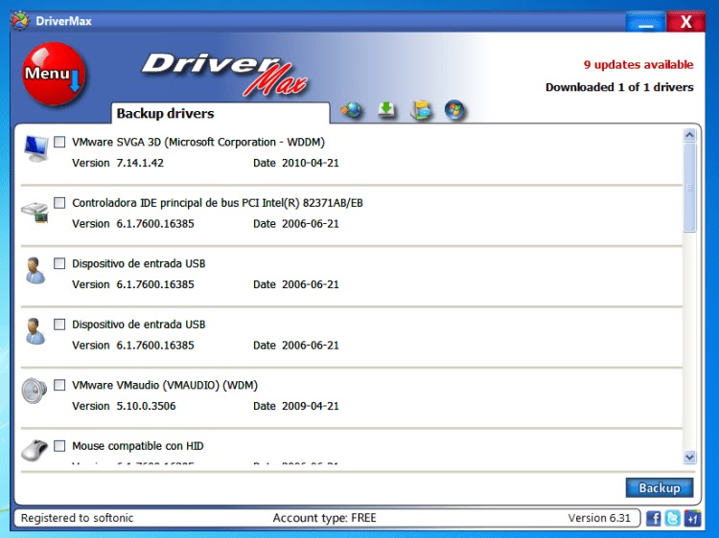Check the Controladora IDE principal checkbox
The height and width of the screenshot is (538, 719).
(x=59, y=203)
